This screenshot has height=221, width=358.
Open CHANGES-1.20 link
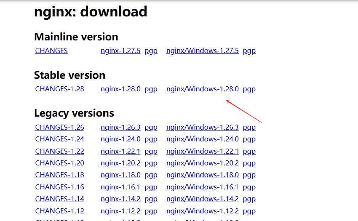tap(59, 163)
